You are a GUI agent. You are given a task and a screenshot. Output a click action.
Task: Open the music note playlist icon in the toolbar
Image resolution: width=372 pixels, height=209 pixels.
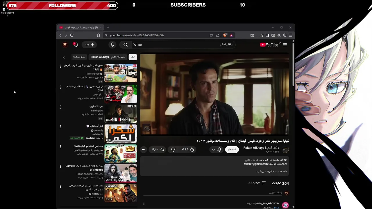pos(262,35)
